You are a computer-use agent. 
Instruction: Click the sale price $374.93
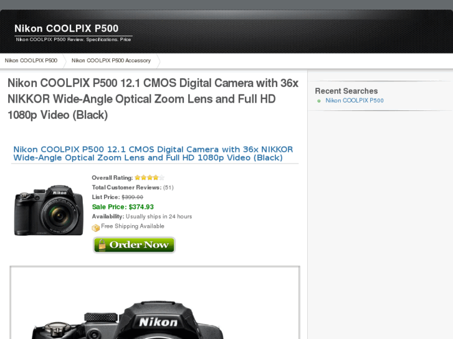[141, 207]
